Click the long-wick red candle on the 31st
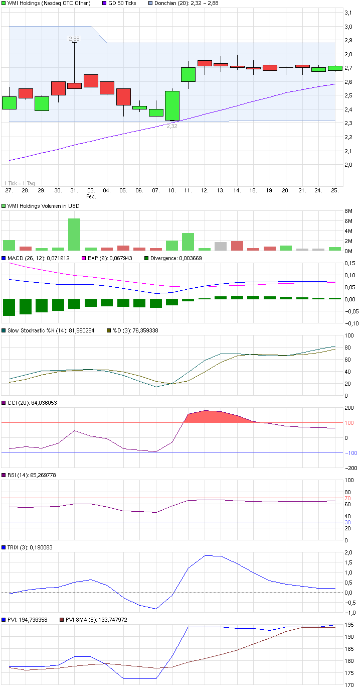Viewport: 364px width, 689px height. [x=74, y=85]
